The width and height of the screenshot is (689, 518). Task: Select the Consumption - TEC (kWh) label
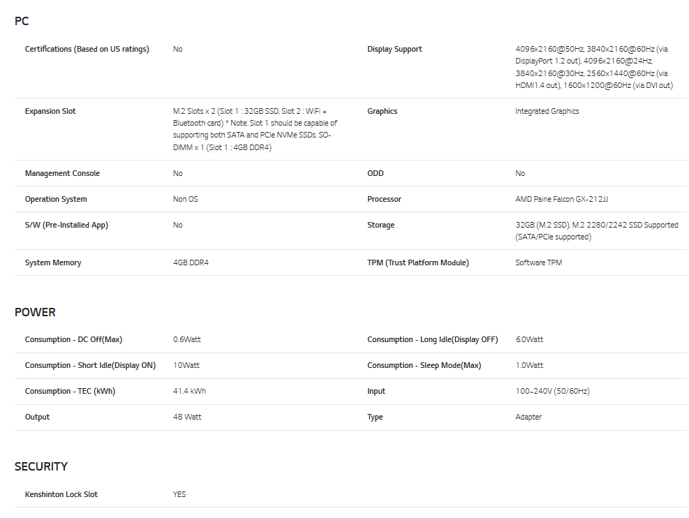click(x=70, y=392)
